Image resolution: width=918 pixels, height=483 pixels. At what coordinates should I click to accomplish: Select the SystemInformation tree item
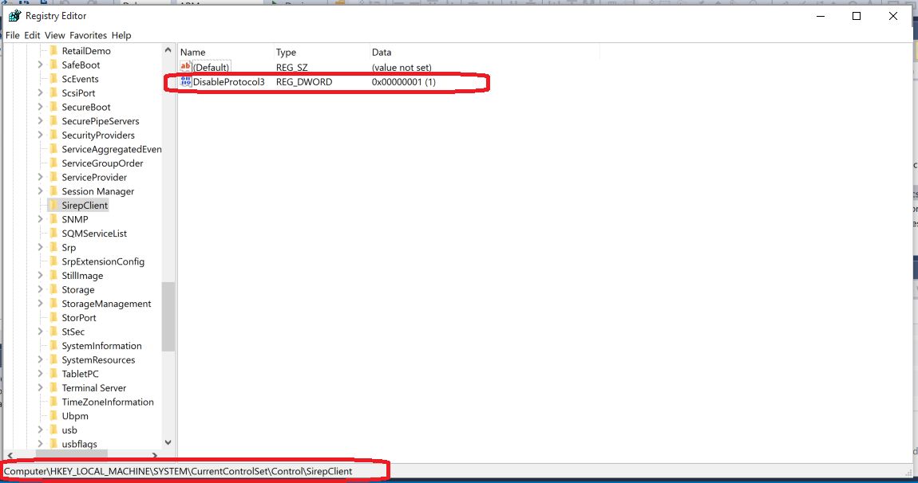pyautogui.click(x=102, y=346)
